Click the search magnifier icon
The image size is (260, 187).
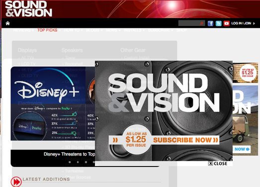[x=202, y=23]
